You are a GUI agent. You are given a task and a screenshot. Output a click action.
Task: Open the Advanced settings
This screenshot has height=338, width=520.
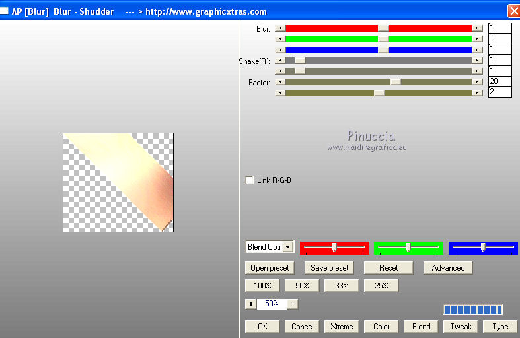point(448,268)
